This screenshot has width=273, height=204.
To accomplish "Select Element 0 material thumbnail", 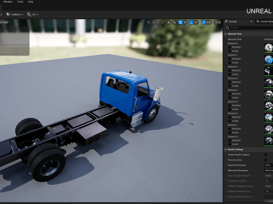I will pos(268,48).
